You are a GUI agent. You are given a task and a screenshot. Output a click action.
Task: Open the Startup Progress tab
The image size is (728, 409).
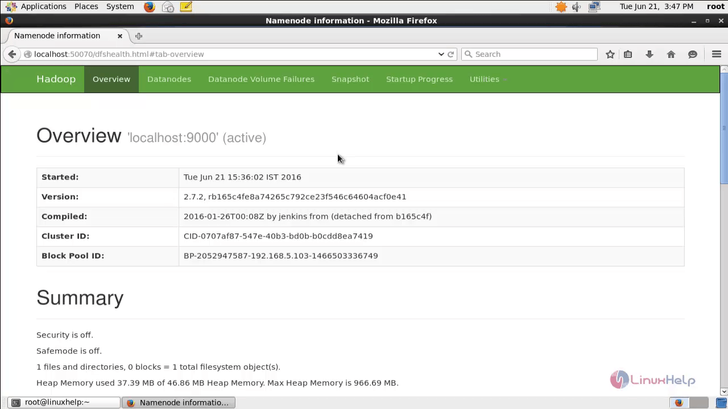coord(419,79)
